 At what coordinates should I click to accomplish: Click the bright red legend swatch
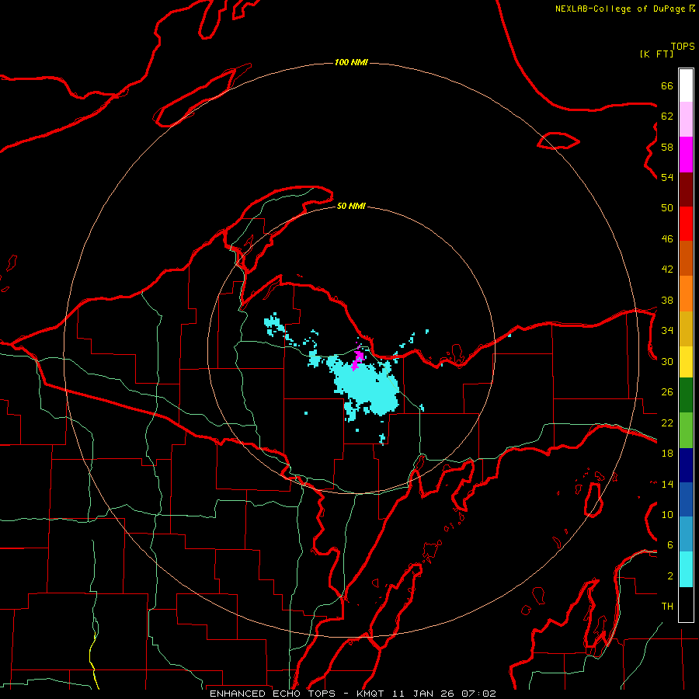(x=686, y=224)
